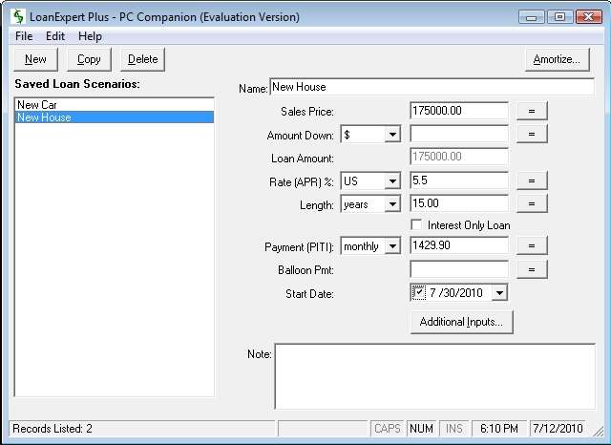Click the Additional Inputs... button
Image resolution: width=611 pixels, height=445 pixels.
461,322
